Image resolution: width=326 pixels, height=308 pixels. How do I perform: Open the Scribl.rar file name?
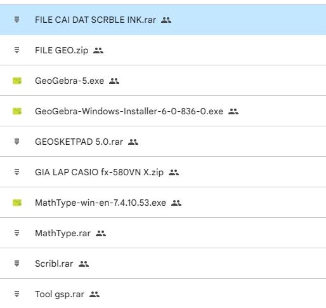[54, 264]
